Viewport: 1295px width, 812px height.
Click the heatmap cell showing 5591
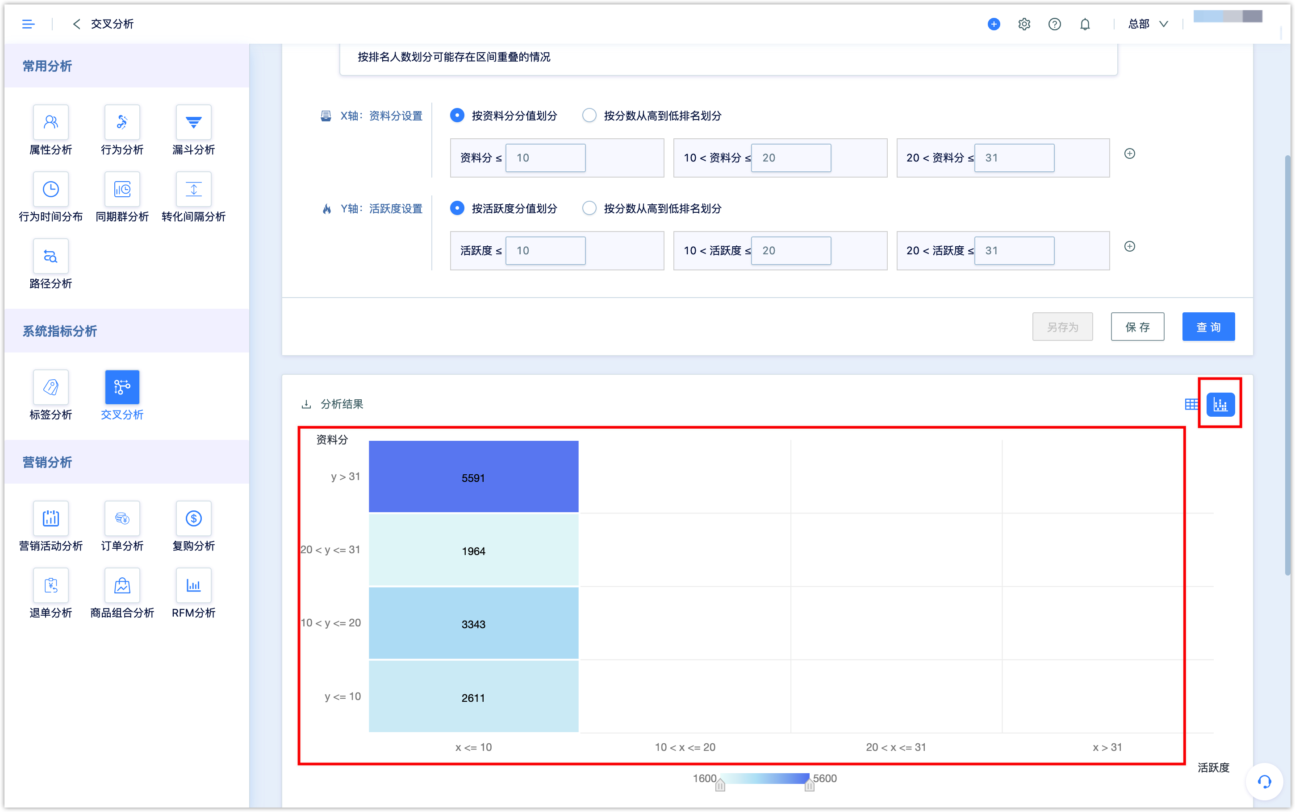pyautogui.click(x=473, y=477)
